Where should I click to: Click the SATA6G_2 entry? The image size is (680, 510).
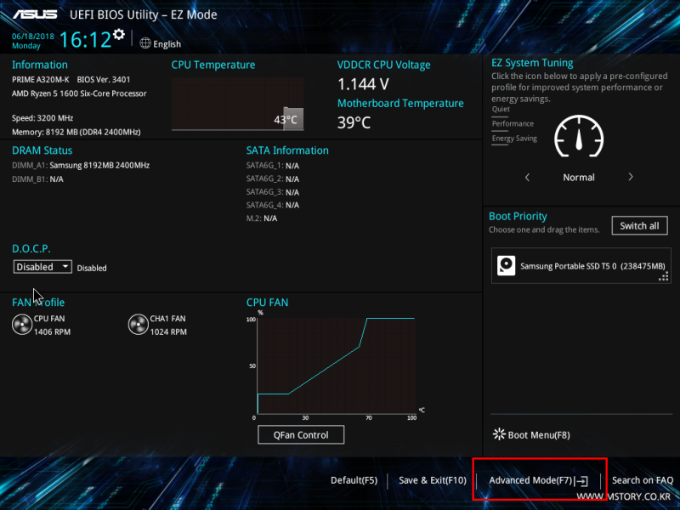[273, 178]
